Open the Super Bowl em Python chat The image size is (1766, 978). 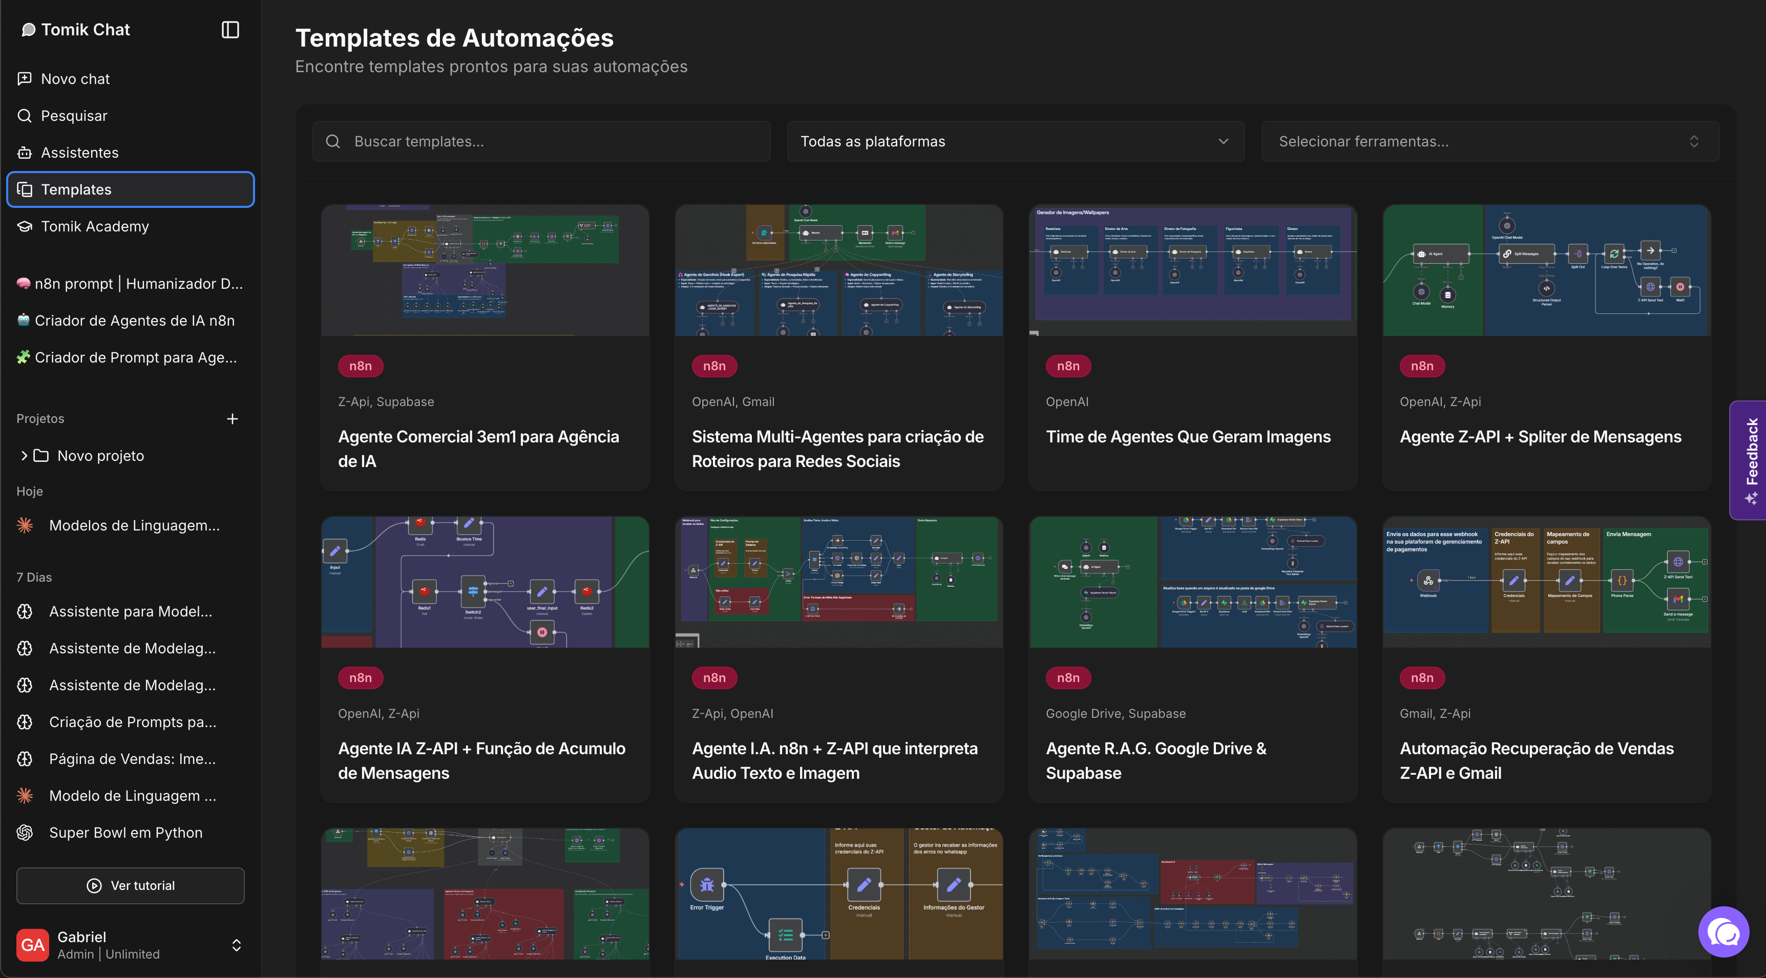[130, 833]
